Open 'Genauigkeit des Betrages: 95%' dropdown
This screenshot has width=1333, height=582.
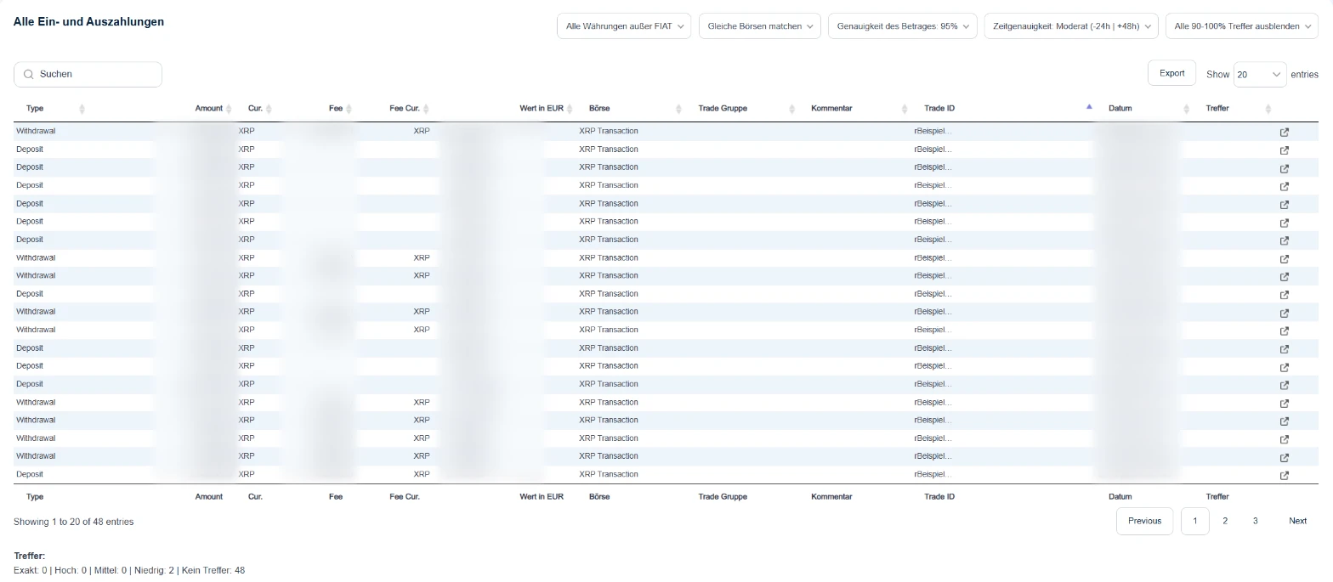[x=903, y=26]
